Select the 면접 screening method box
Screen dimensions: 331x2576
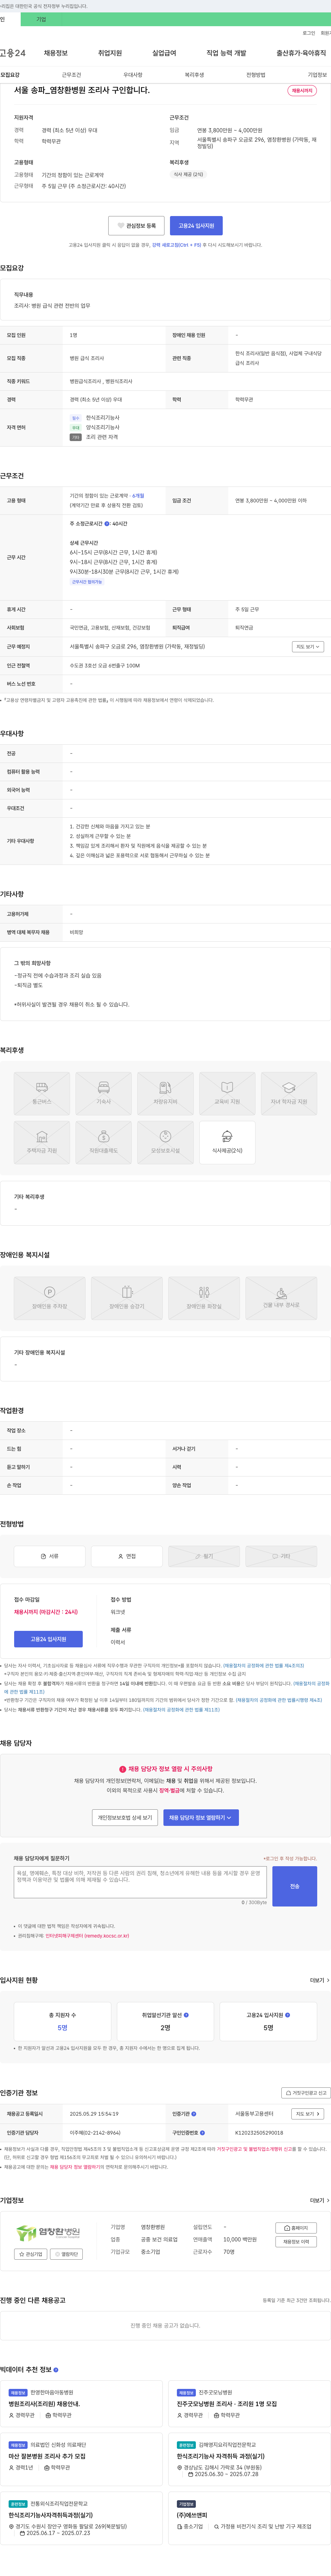(127, 1556)
